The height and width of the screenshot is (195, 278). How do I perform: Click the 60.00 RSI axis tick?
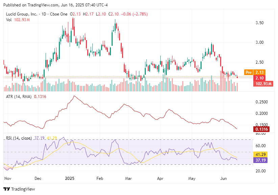pyautogui.click(x=260, y=146)
